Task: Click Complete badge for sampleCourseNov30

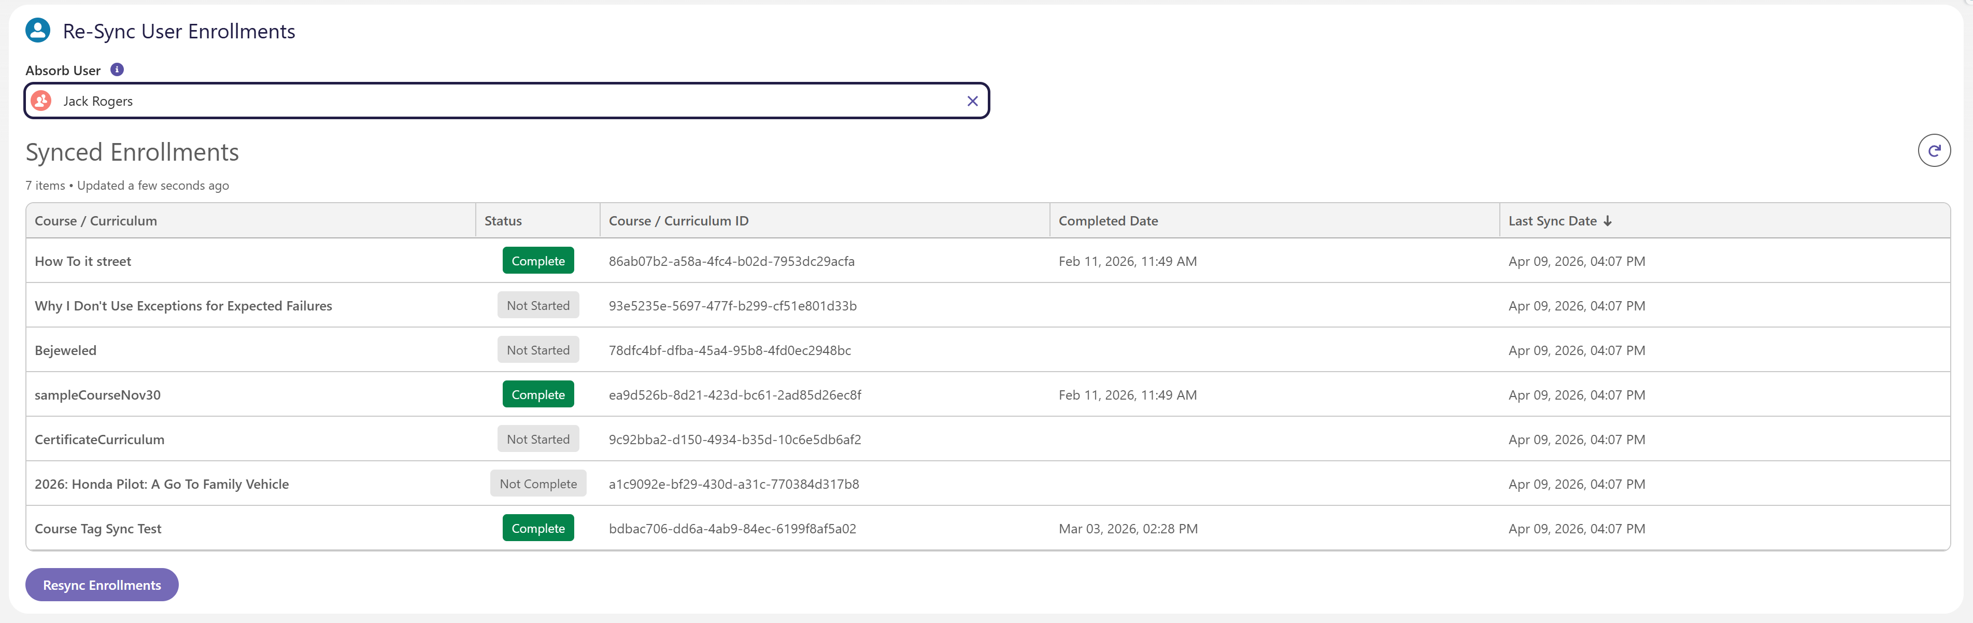Action: click(x=537, y=394)
